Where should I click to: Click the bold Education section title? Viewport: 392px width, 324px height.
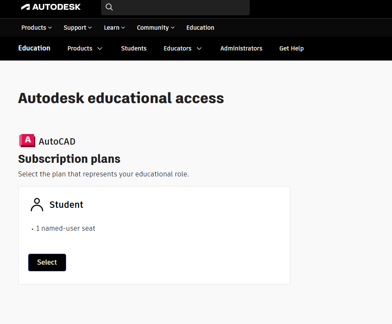34,48
